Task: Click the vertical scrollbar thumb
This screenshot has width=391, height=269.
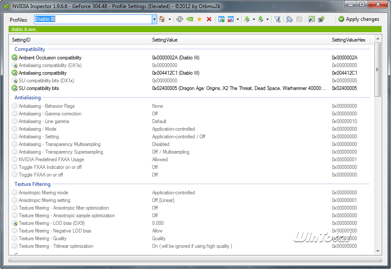Action: pos(378,70)
